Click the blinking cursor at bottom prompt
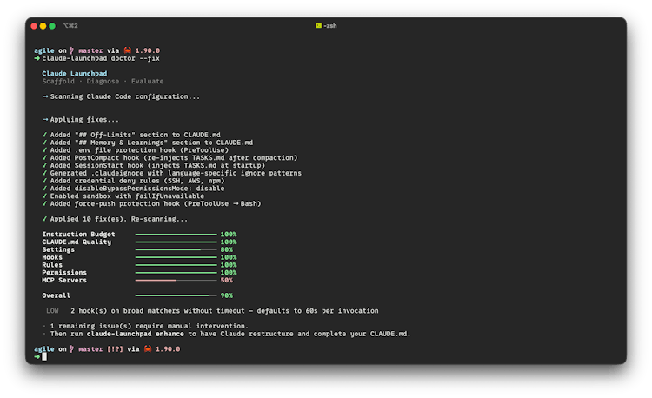 [44, 356]
